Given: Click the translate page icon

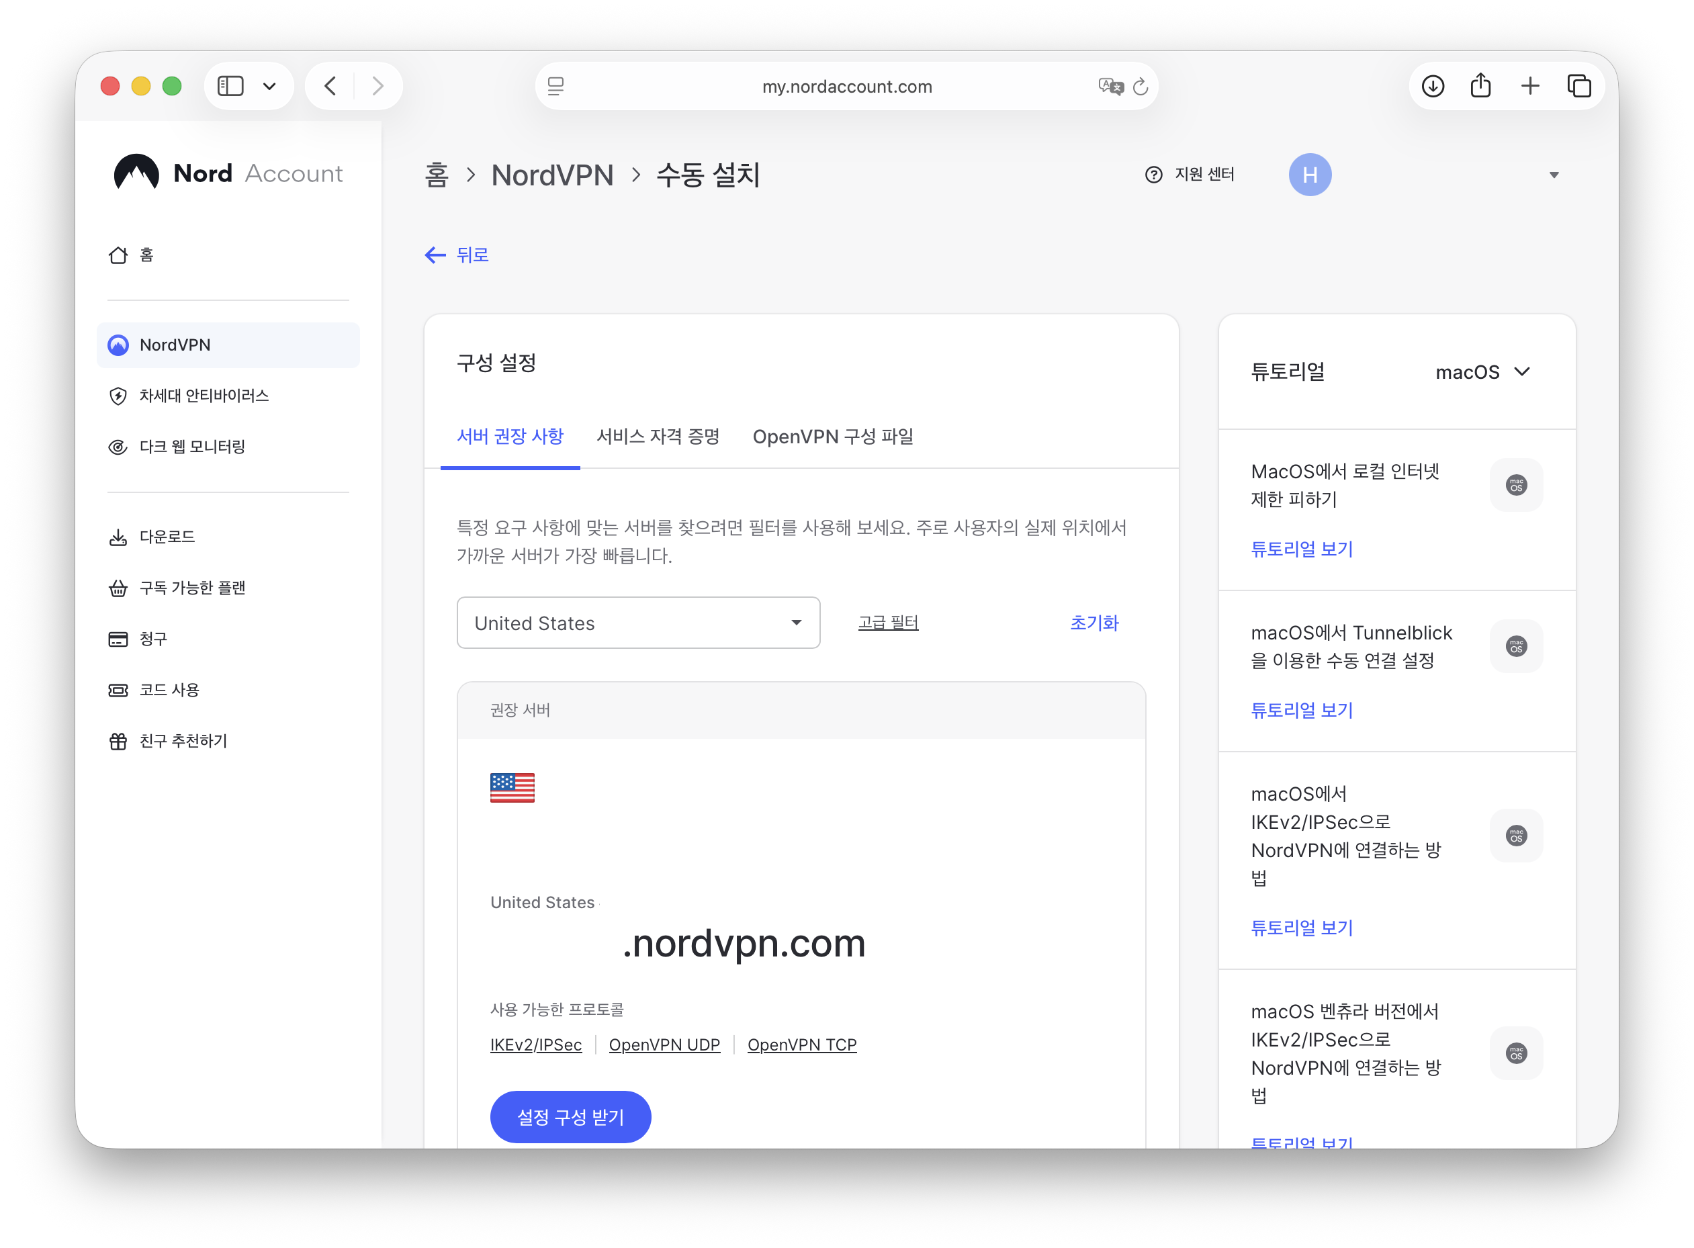Looking at the screenshot, I should click(x=1110, y=86).
